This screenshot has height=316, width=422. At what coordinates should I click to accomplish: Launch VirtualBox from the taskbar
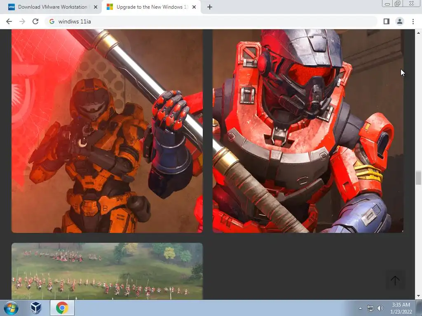(36, 308)
